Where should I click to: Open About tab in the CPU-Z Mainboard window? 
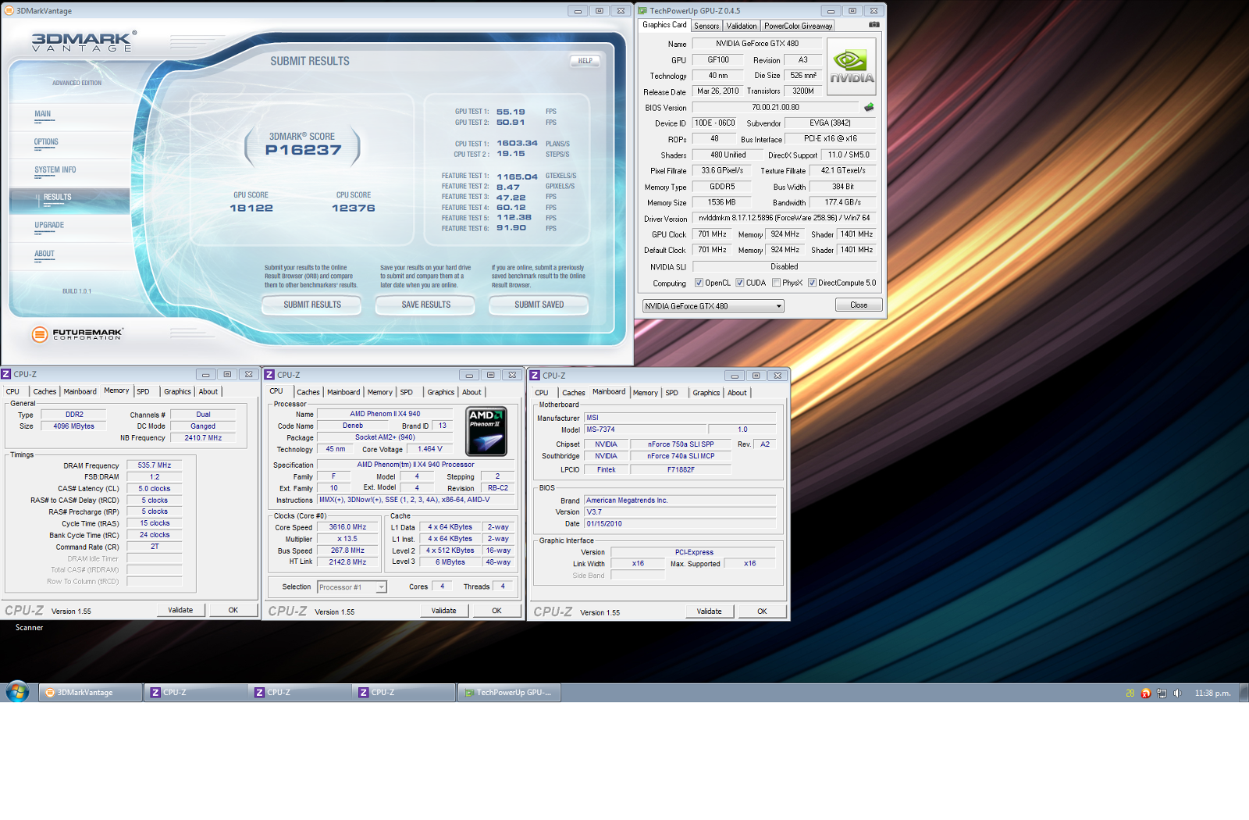tap(737, 393)
